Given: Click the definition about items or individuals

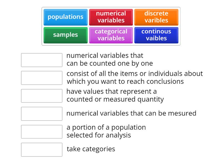Looking at the screenshot, I should coord(135,77).
